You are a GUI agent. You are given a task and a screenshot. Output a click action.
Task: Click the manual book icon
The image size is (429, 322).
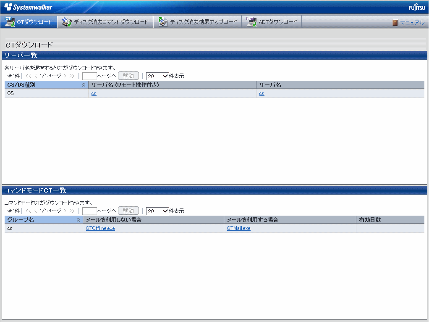(395, 22)
